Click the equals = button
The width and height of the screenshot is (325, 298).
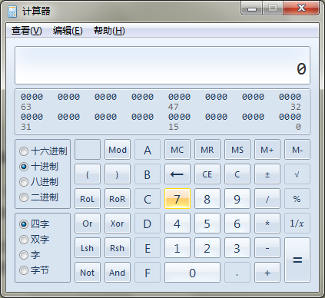pos(297,260)
